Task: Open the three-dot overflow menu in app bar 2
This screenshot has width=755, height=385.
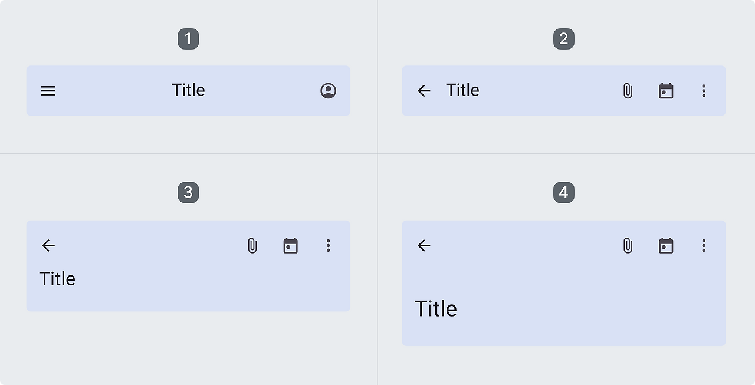Action: [704, 91]
